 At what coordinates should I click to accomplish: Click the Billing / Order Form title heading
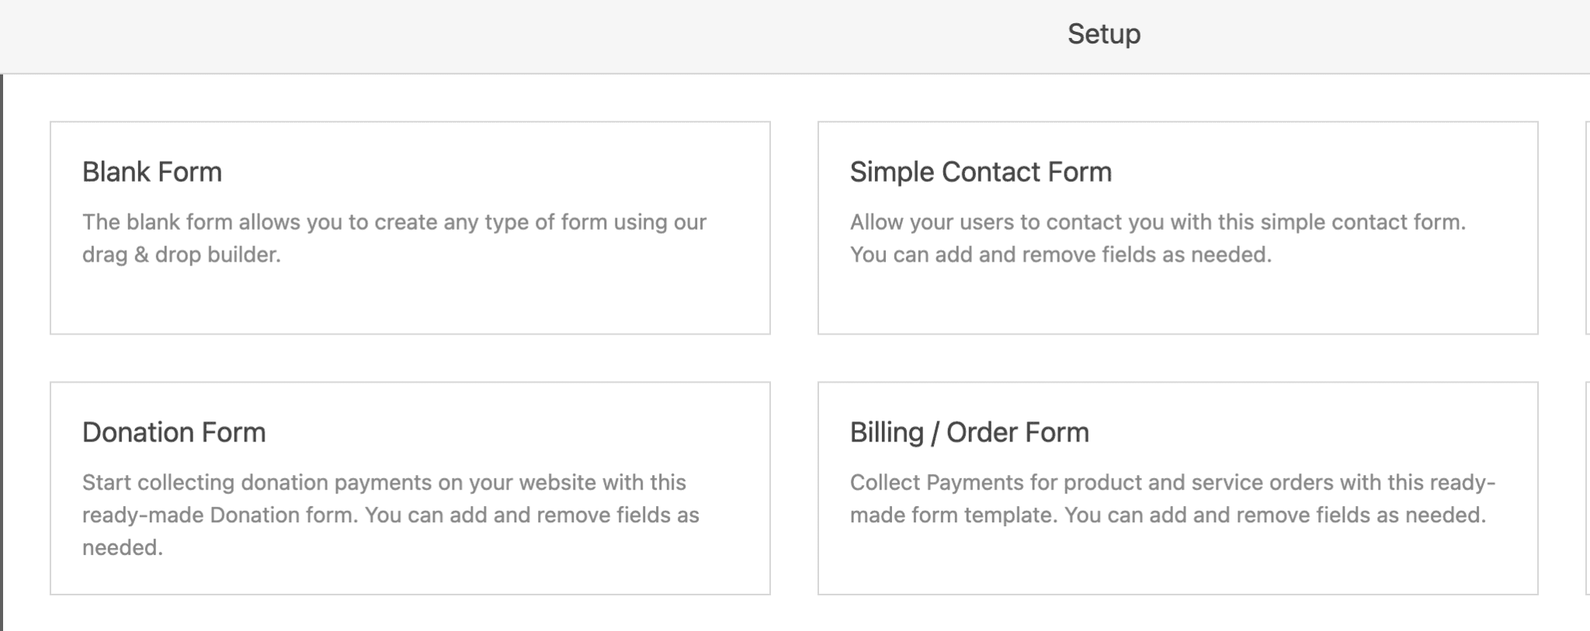coord(970,432)
